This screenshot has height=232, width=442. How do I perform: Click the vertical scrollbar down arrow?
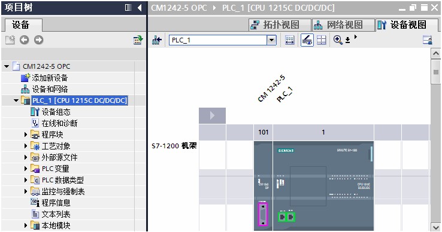(435, 227)
